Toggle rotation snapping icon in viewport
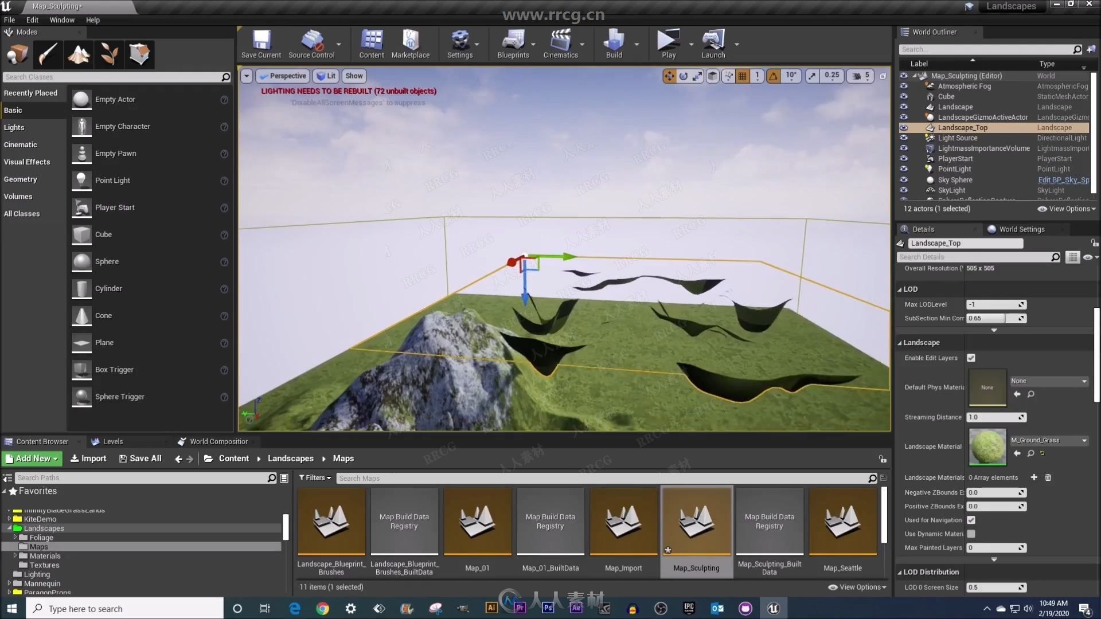Screen dimensions: 1101x619 click(x=774, y=76)
